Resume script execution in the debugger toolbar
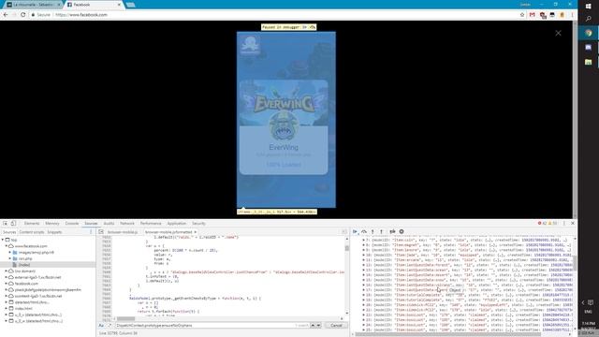 click(355, 231)
